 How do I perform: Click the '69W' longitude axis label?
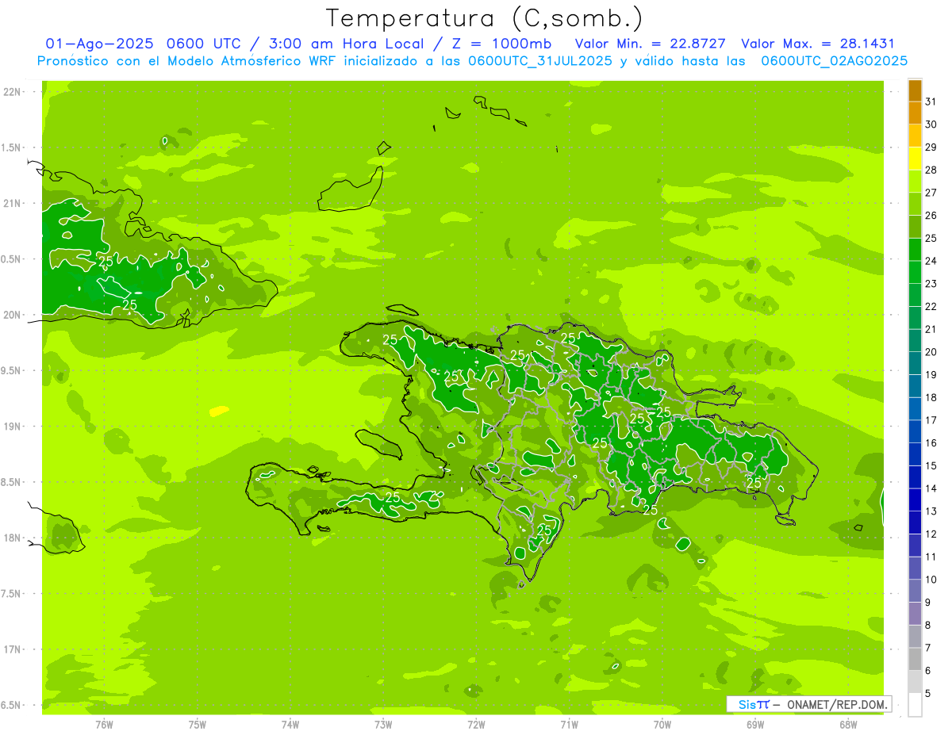click(x=755, y=725)
